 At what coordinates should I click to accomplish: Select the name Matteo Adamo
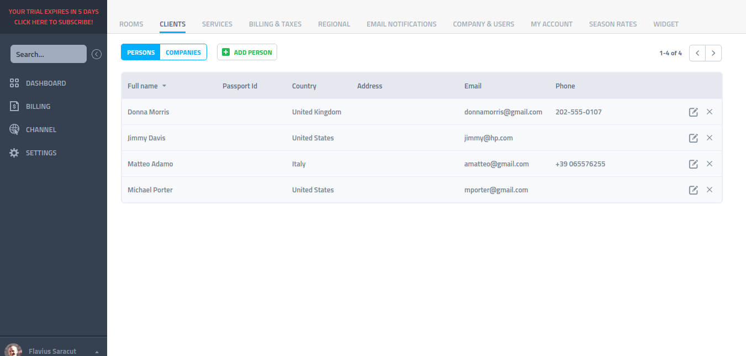(x=150, y=164)
